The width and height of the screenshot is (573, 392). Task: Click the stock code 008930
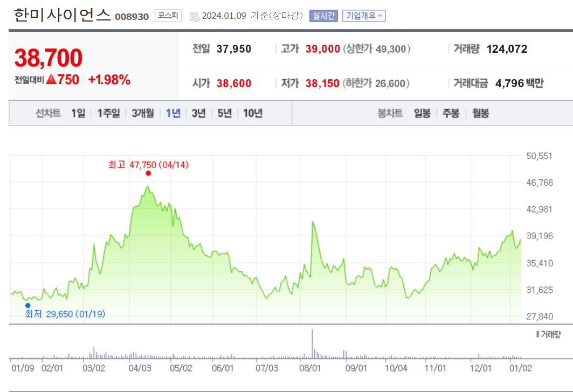(132, 17)
